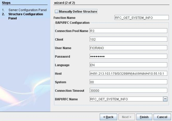The image size is (172, 121).
Task: Click the Function Name text field
Action: tap(142, 18)
